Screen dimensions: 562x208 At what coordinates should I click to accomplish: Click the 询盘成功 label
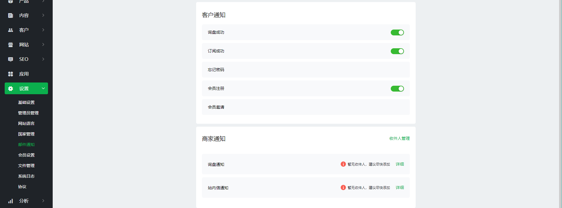(x=216, y=32)
